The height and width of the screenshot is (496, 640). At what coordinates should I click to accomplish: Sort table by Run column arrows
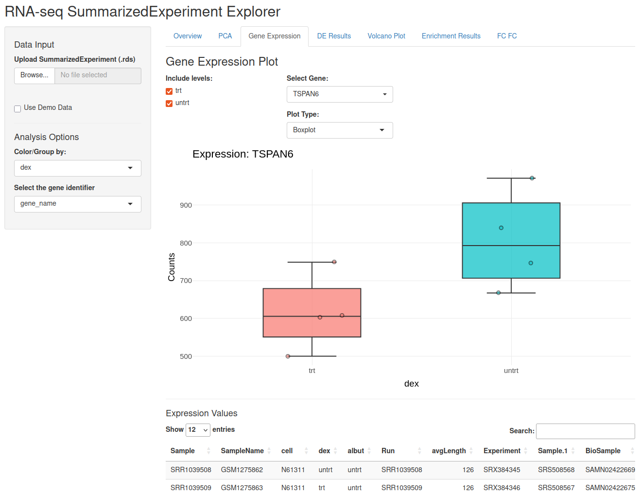(x=419, y=451)
